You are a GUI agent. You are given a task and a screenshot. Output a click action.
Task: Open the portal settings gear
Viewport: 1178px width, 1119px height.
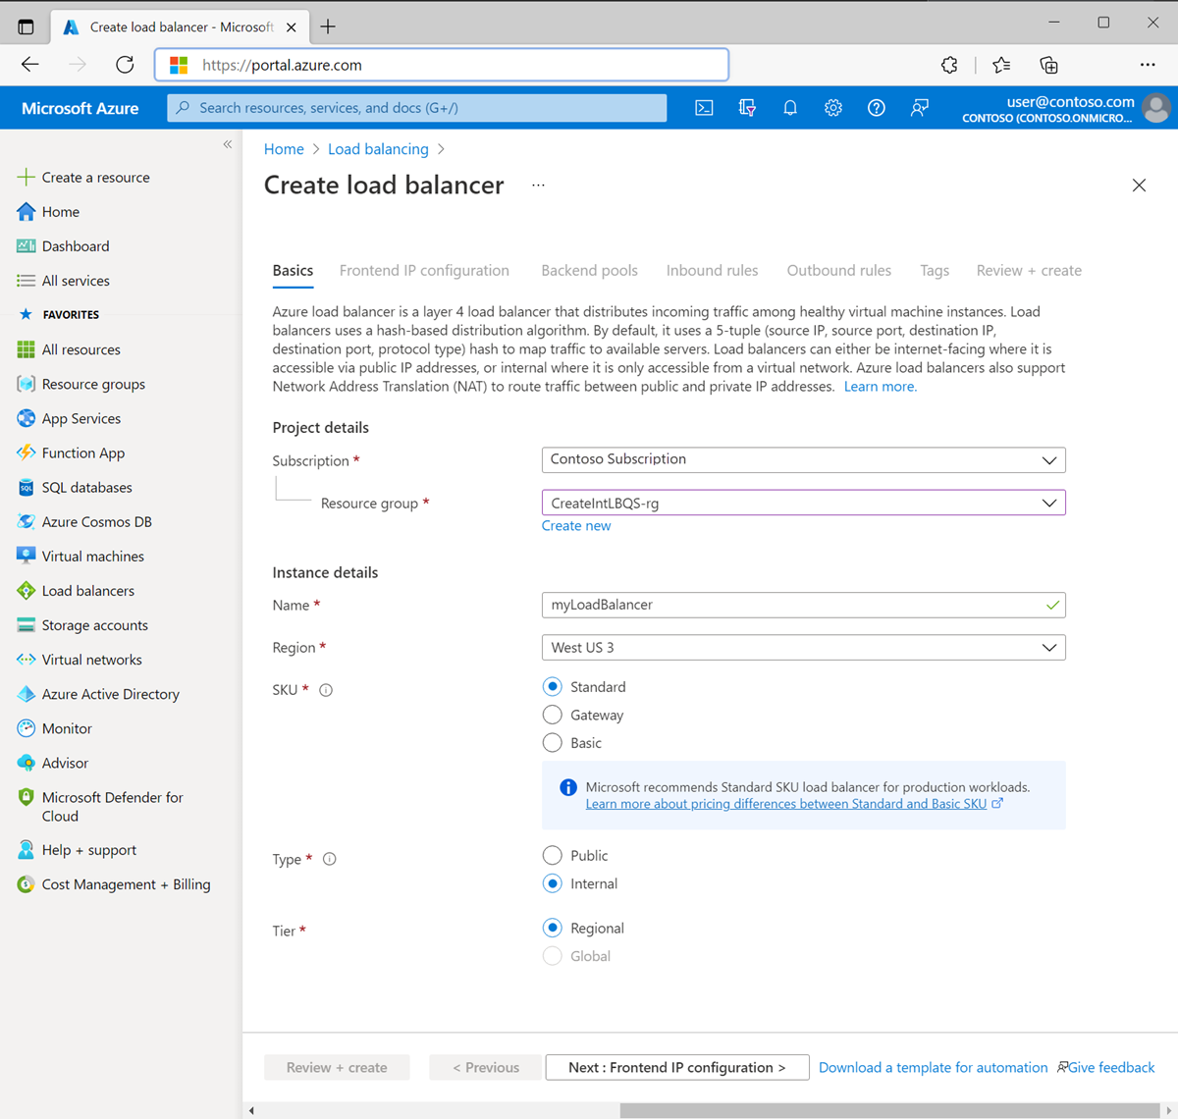(x=833, y=108)
